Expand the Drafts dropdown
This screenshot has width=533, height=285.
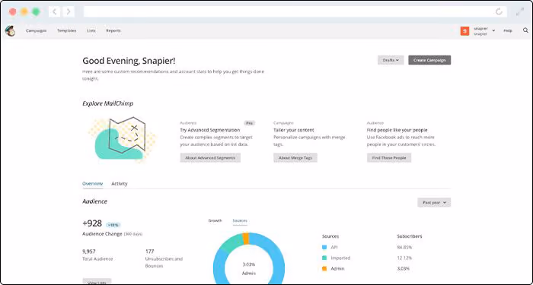click(x=391, y=60)
